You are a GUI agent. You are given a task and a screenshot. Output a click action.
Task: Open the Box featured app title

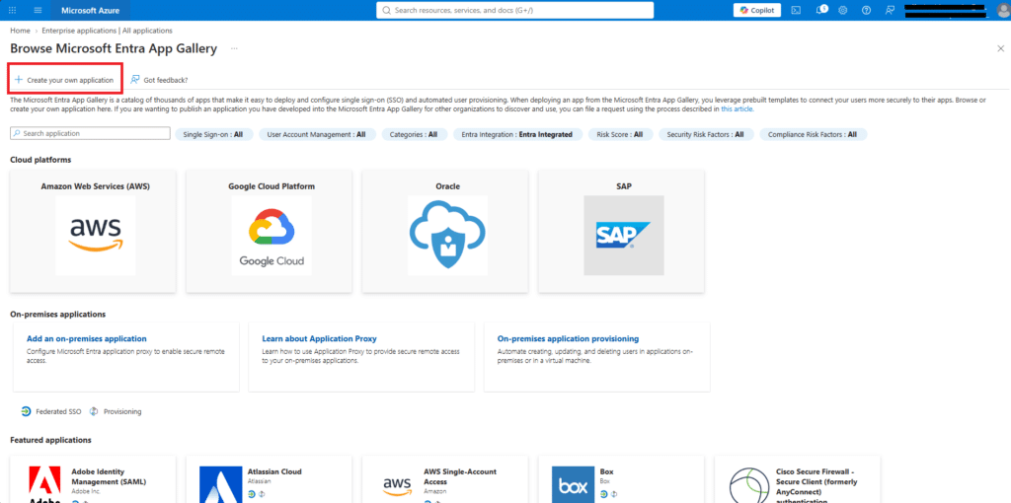pyautogui.click(x=606, y=471)
